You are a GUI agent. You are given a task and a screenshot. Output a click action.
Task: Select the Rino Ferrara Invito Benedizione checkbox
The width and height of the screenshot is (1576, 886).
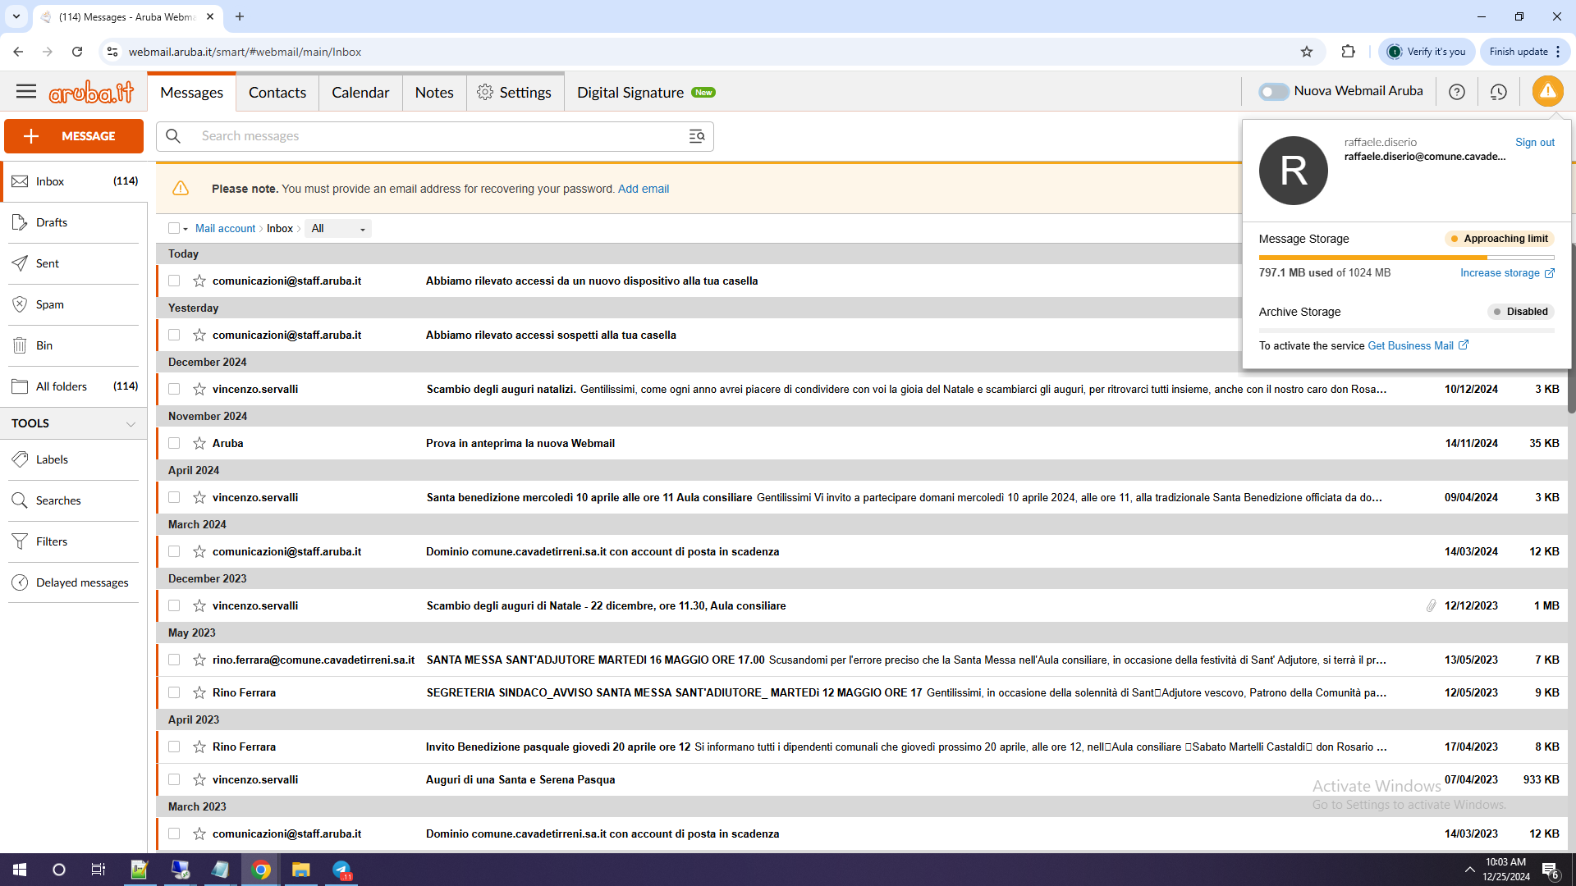tap(174, 747)
